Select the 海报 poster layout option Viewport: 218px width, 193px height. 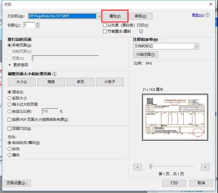tap(51, 82)
